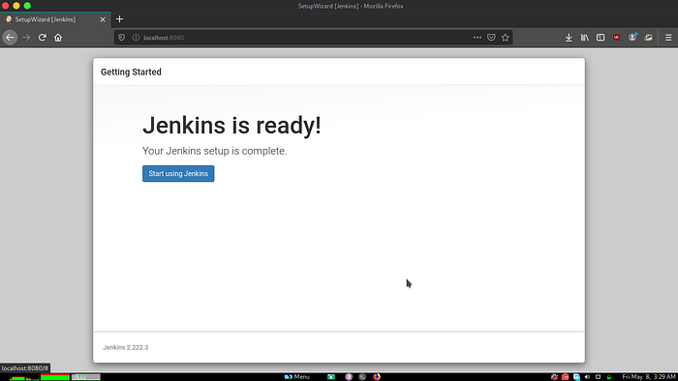The width and height of the screenshot is (678, 381).
Task: Click the purple round taskbar icon
Action: (x=349, y=377)
